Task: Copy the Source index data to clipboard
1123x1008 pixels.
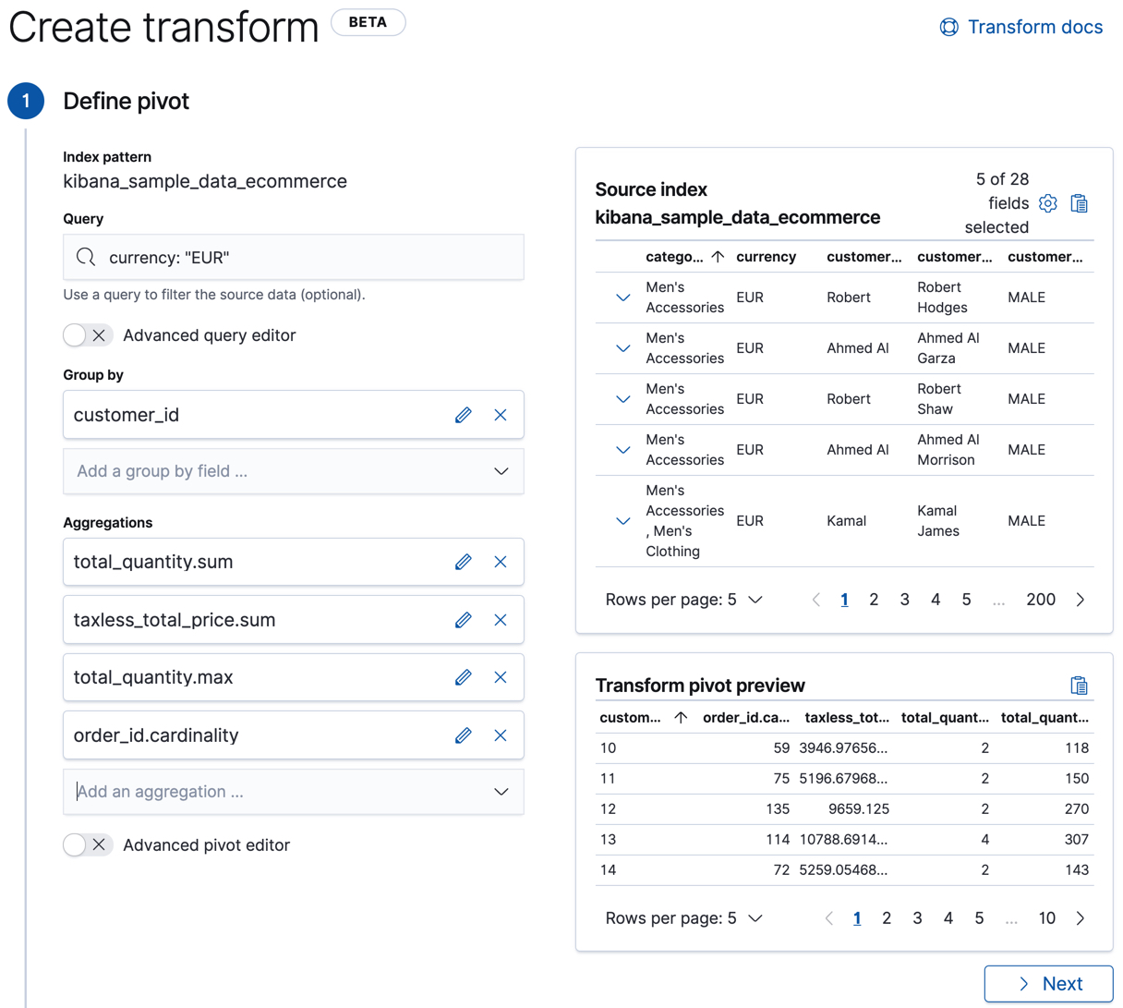Action: click(x=1081, y=203)
